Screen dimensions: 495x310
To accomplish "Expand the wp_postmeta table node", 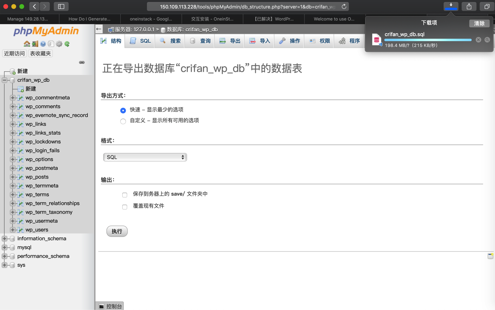I will click(x=12, y=168).
